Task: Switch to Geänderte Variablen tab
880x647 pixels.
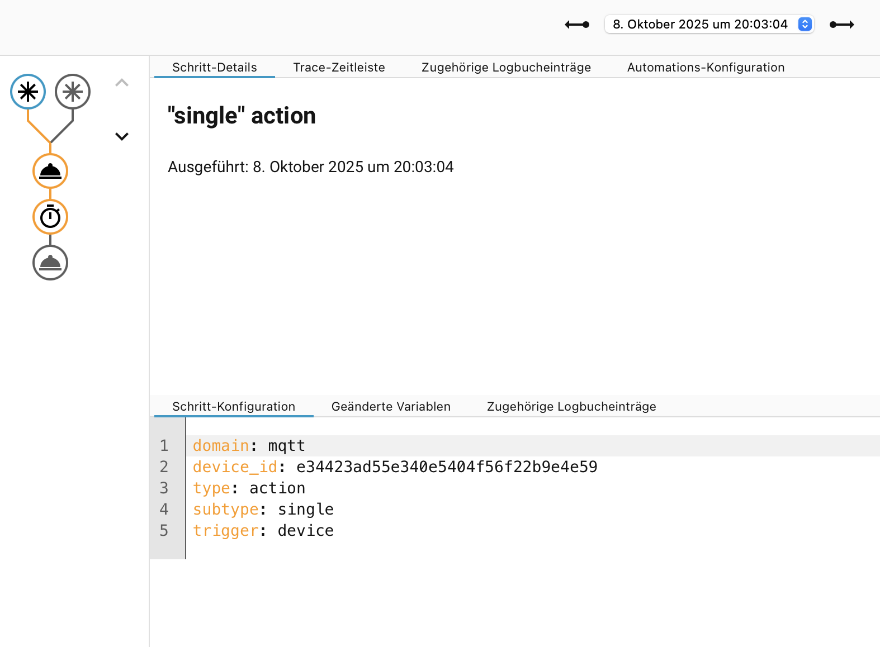Action: (x=391, y=407)
